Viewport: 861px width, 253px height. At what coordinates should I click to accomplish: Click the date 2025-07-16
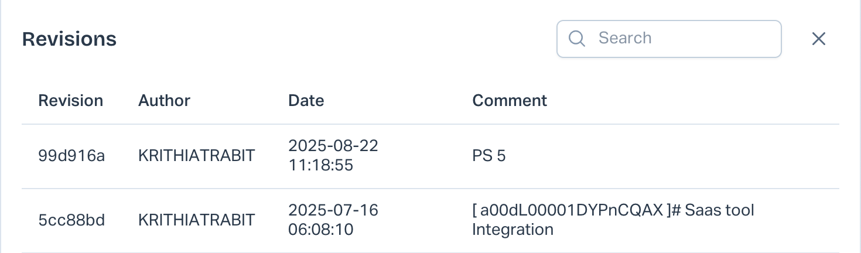click(x=333, y=210)
